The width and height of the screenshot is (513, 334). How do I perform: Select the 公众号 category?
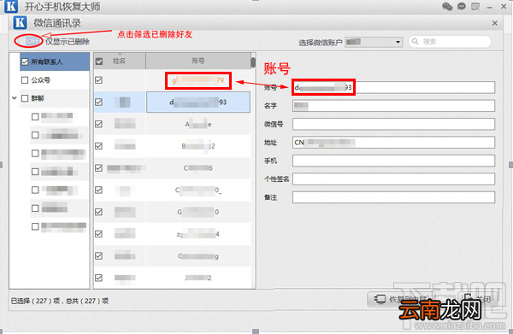click(55, 80)
